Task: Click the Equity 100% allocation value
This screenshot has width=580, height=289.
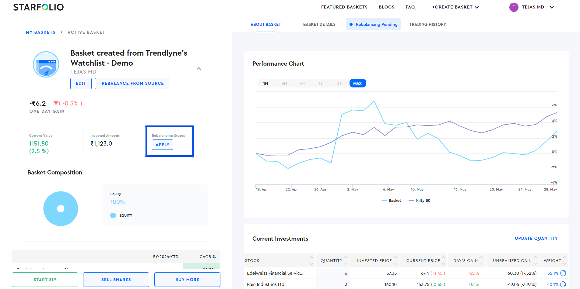Action: [118, 202]
